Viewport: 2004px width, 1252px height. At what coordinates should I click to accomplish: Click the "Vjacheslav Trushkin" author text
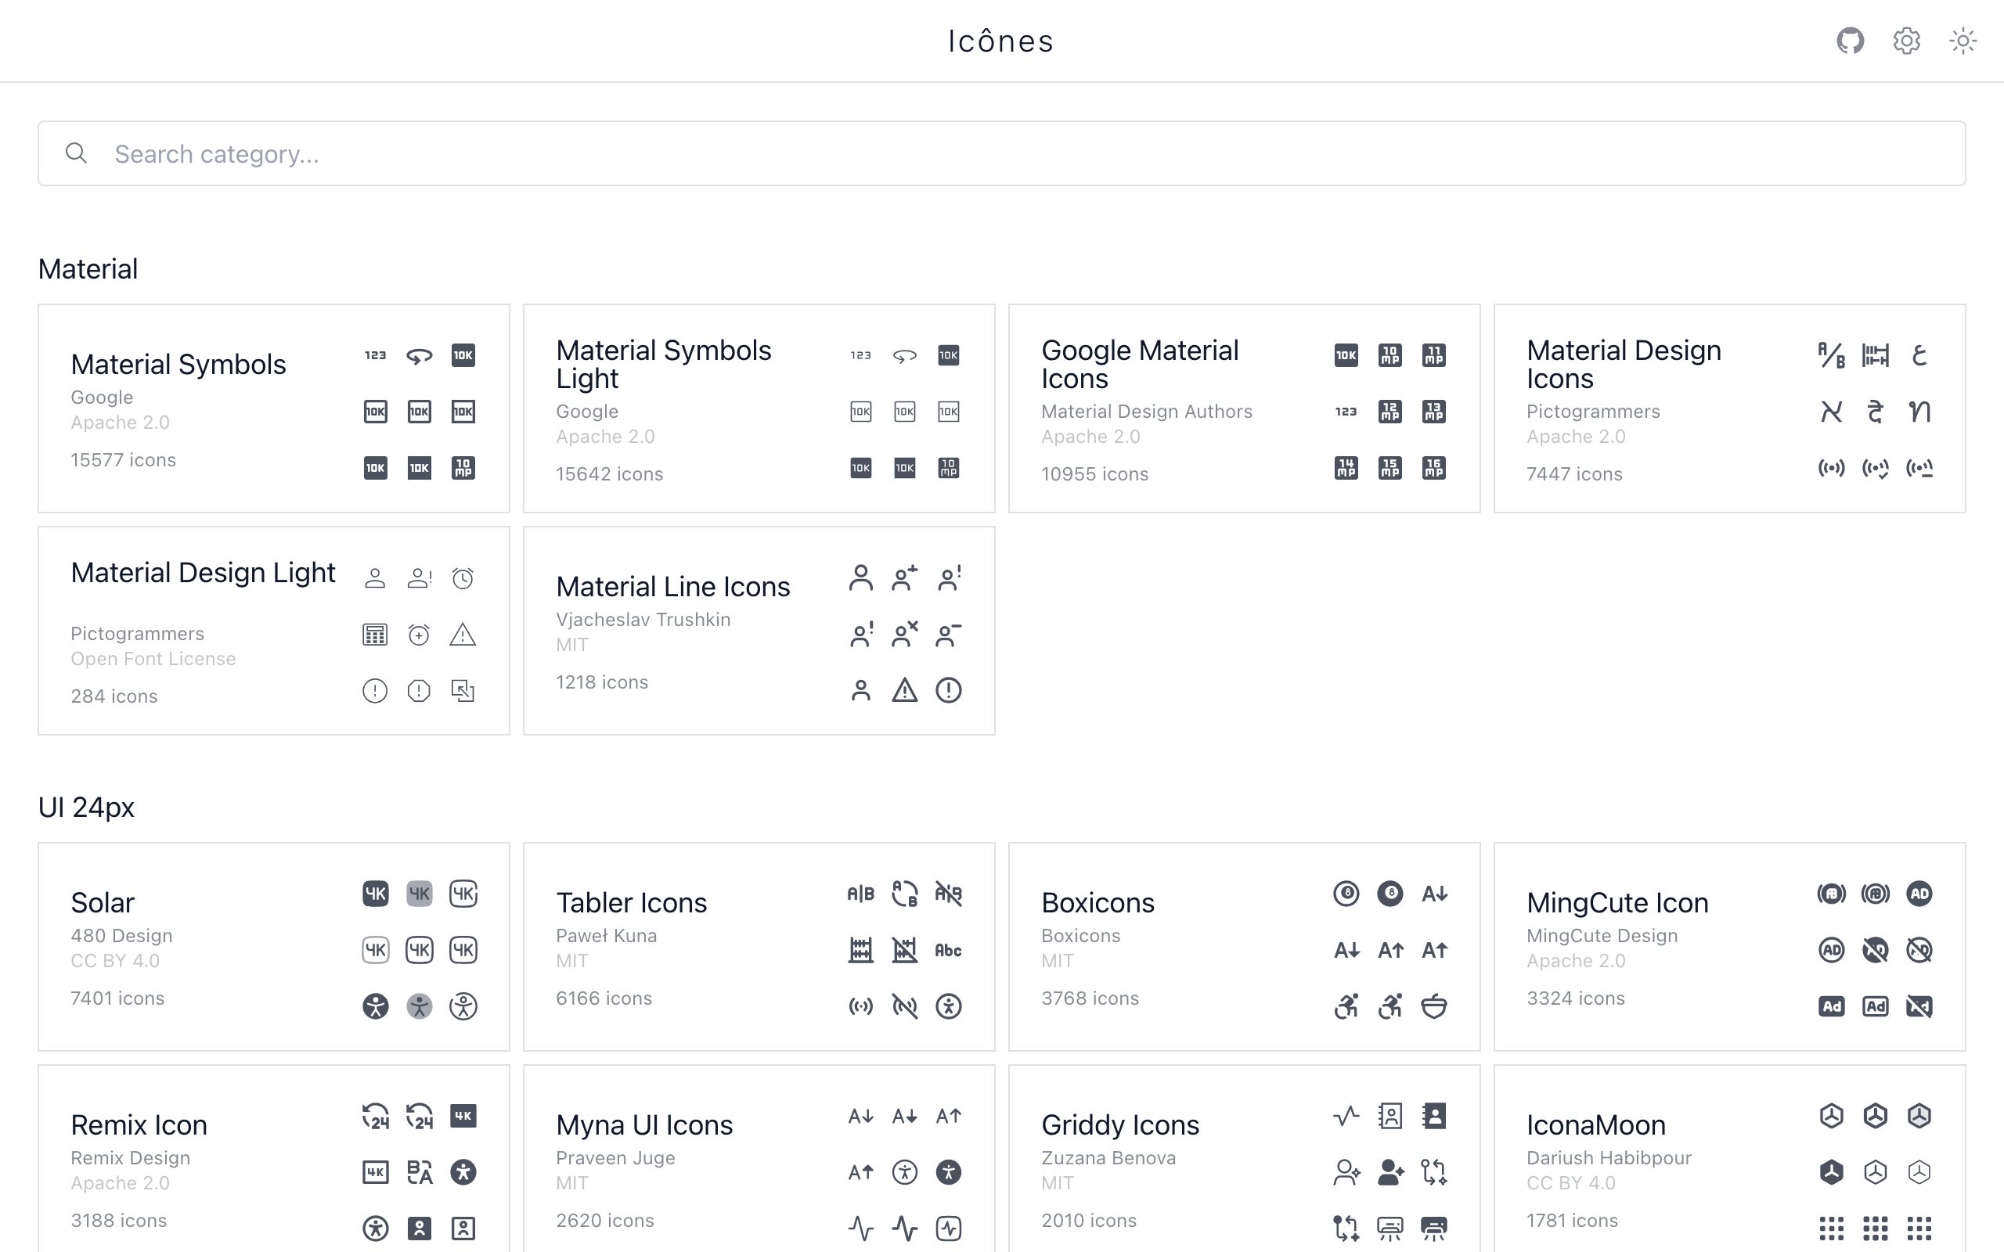643,620
